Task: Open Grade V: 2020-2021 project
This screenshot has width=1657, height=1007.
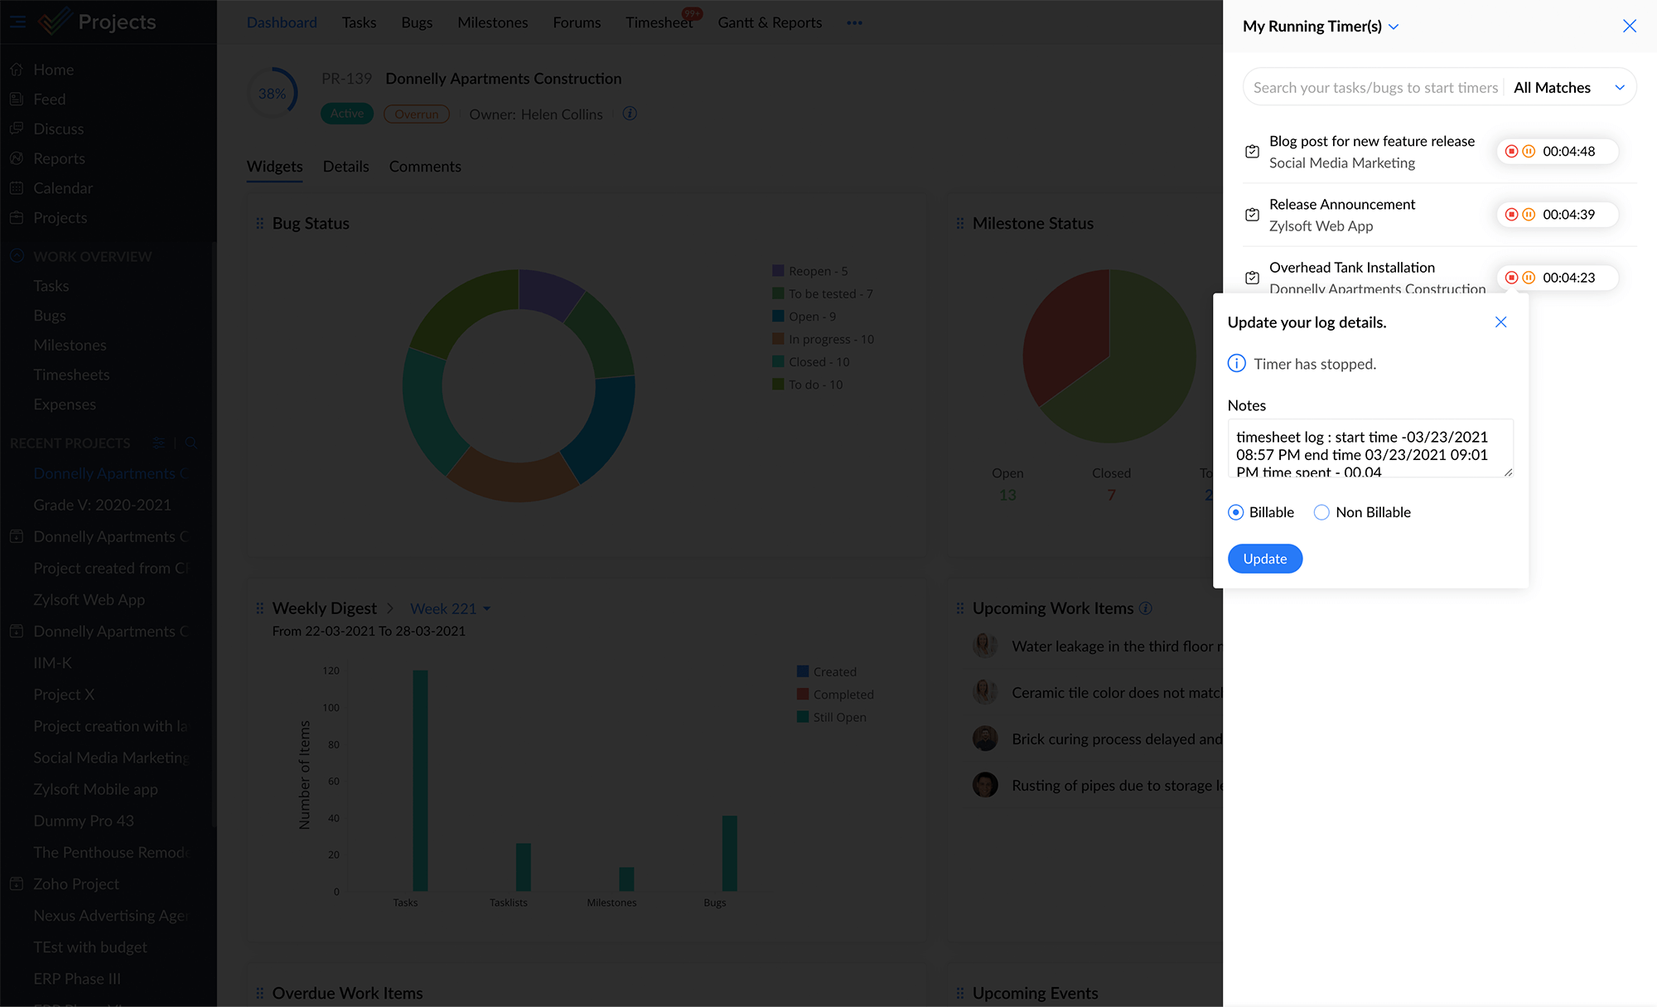Action: 102,506
